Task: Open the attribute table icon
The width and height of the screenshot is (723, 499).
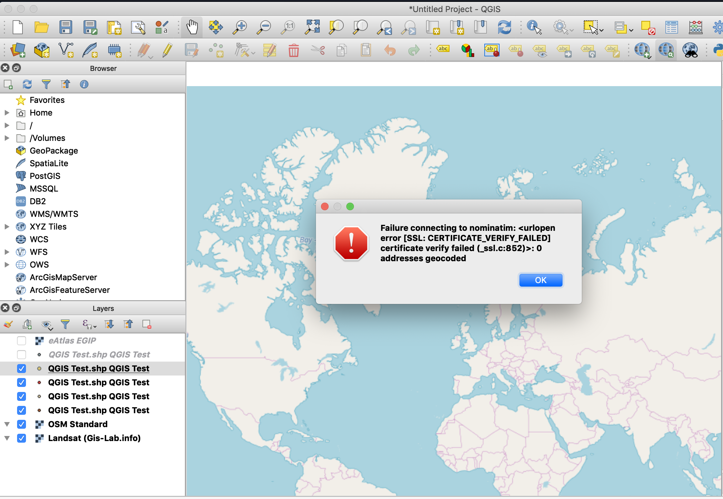Action: click(671, 27)
